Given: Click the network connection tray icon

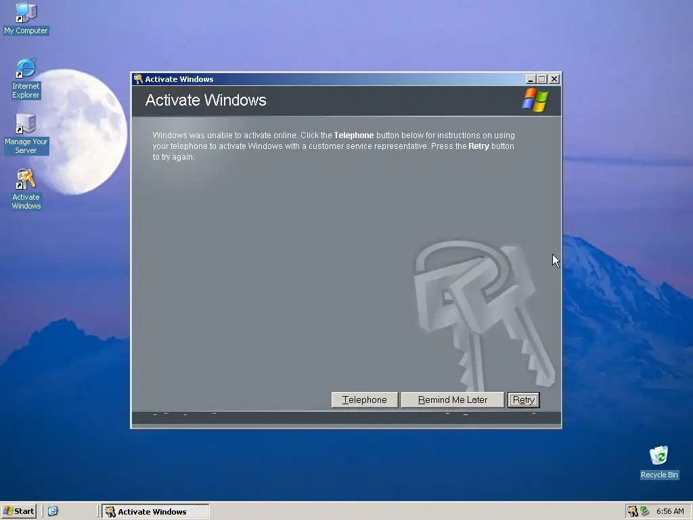Looking at the screenshot, I should 645,511.
